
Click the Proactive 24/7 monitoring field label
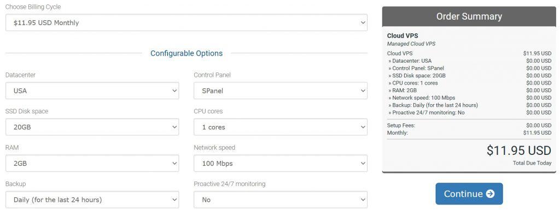(230, 184)
